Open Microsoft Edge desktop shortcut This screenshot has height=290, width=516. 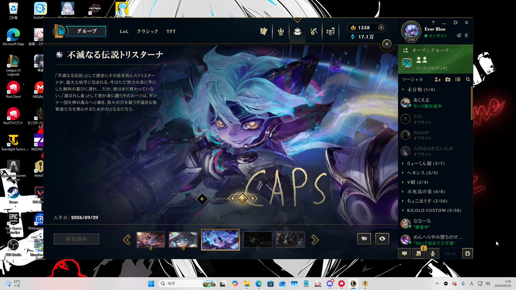[x=13, y=37]
